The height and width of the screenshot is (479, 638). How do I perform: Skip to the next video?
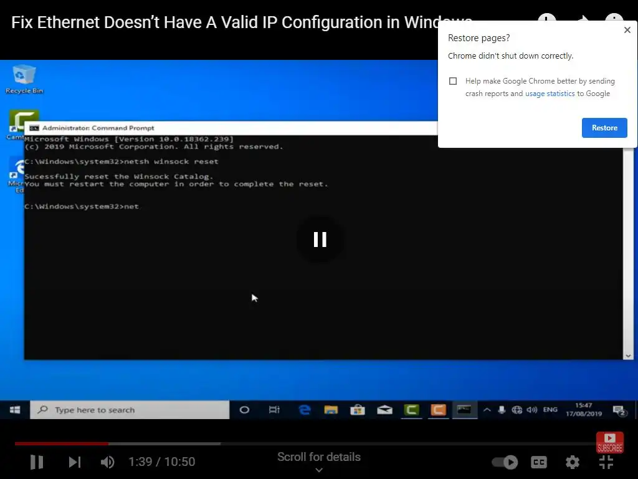point(75,462)
